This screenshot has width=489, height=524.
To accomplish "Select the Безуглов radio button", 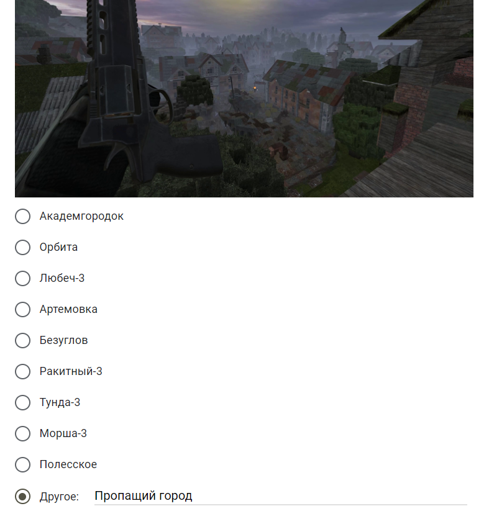I will [x=23, y=340].
